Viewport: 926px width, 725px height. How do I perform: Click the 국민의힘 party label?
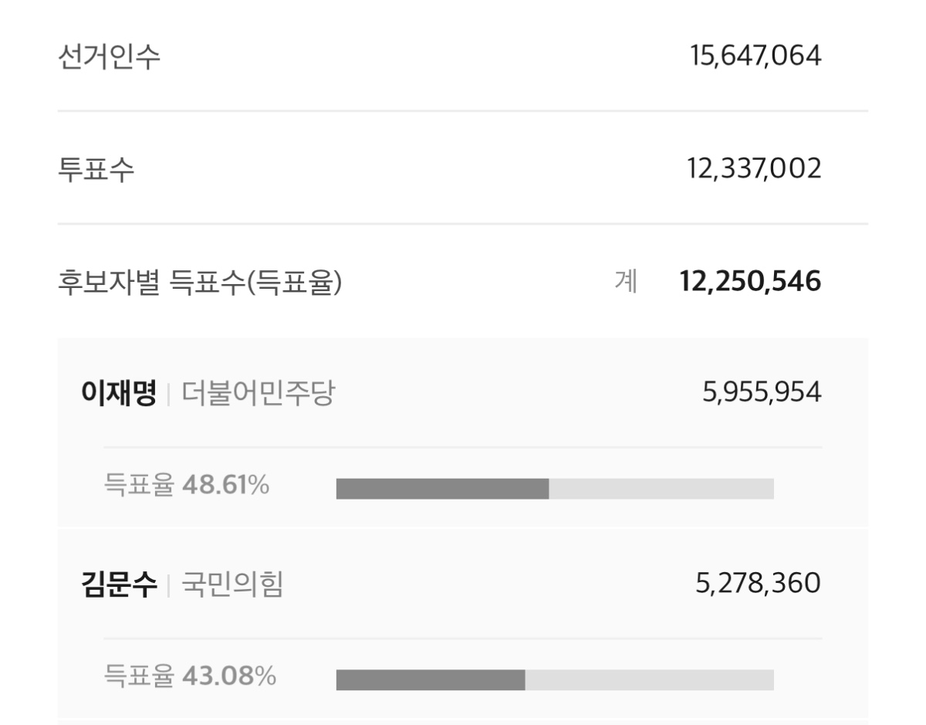232,584
